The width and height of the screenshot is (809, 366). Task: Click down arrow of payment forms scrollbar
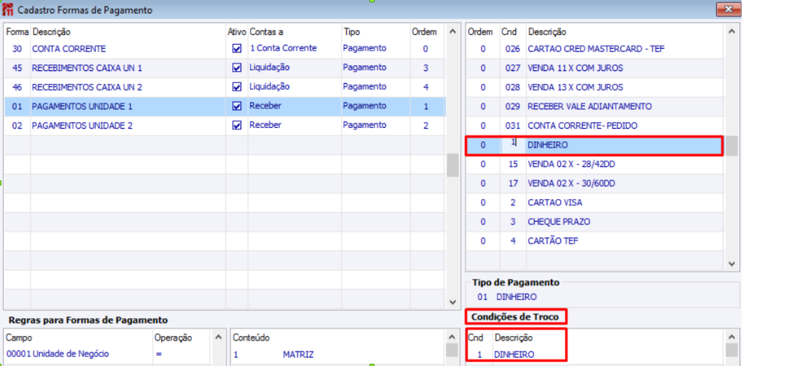(x=452, y=302)
